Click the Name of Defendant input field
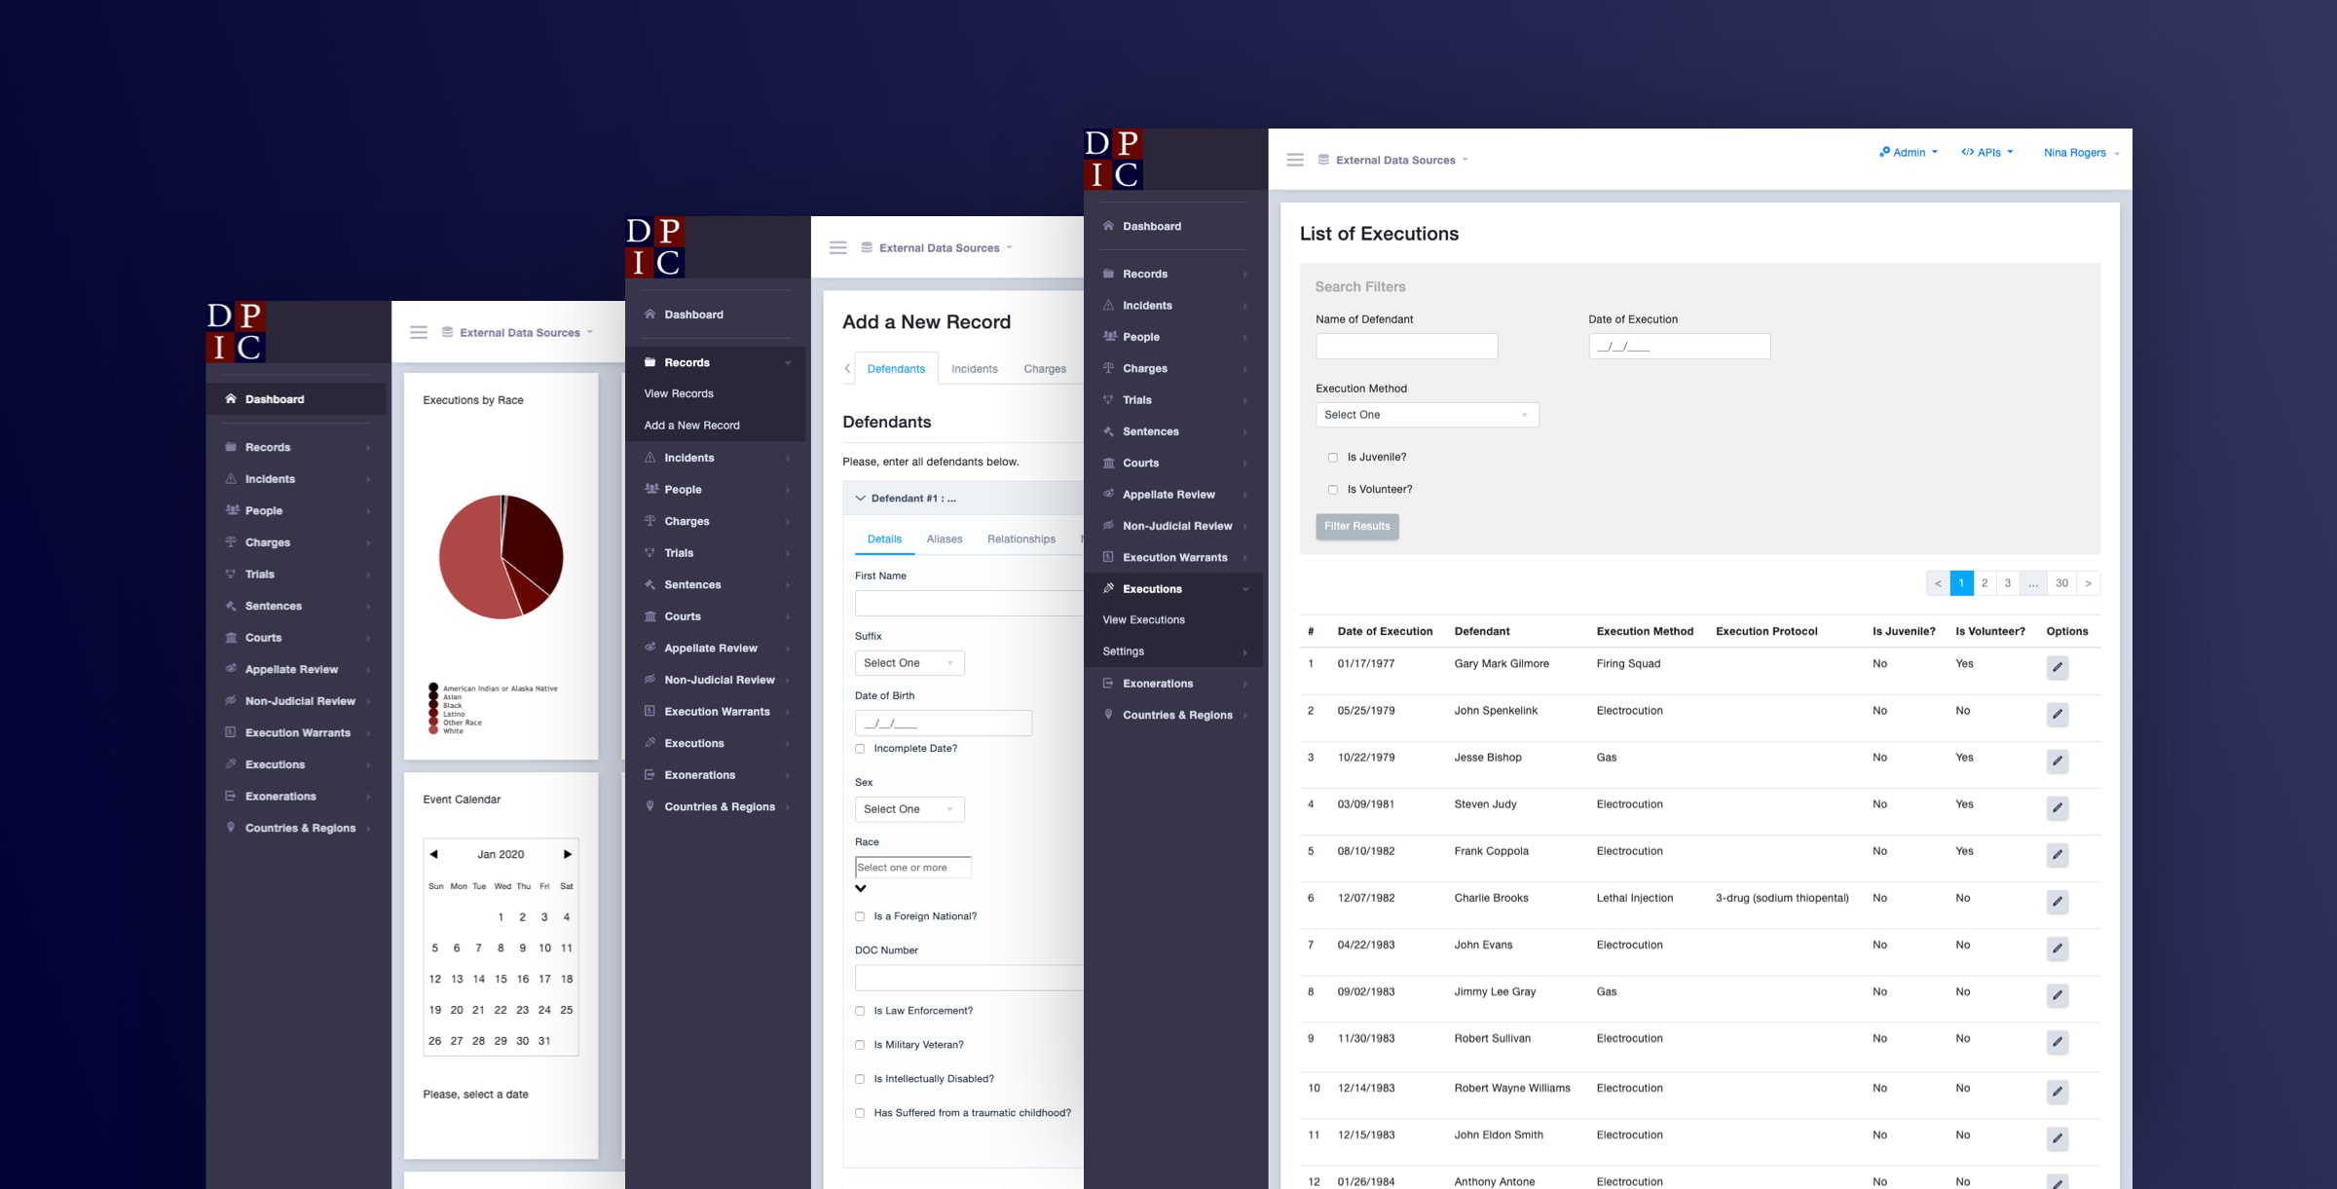The image size is (2337, 1189). pyautogui.click(x=1406, y=347)
